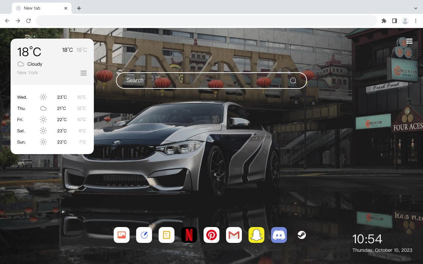Open the blue to-do checkmark shortcut
Viewport: 423px width, 264px height.
144,235
